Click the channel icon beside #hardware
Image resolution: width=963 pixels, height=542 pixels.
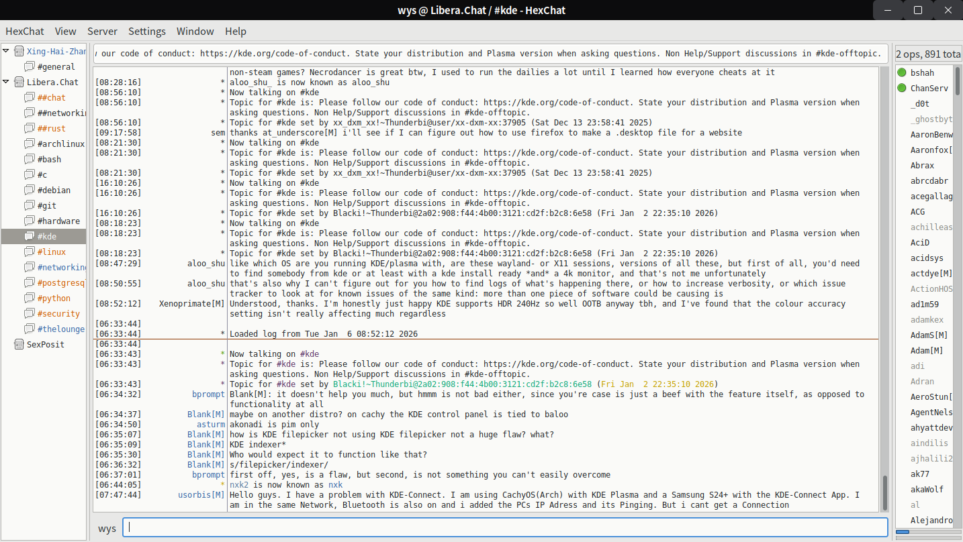[x=30, y=221]
